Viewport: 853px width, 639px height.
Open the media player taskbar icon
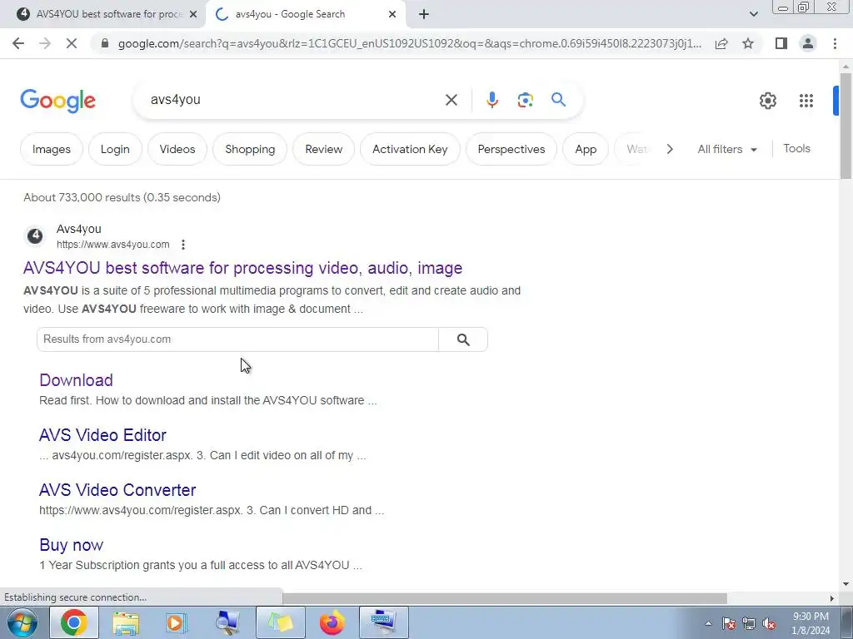176,622
